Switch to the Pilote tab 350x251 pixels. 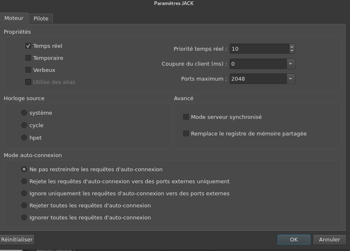41,19
